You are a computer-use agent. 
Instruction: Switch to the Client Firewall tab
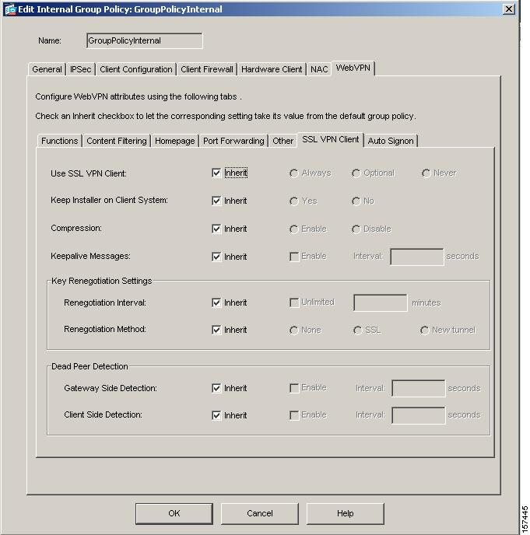click(x=207, y=69)
